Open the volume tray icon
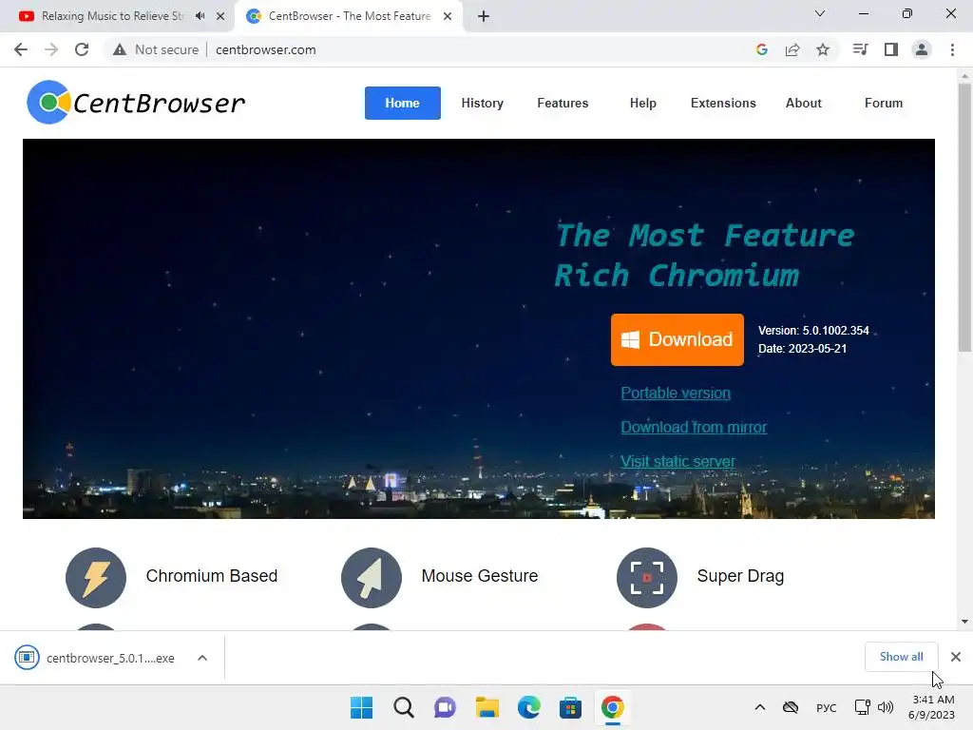 pyautogui.click(x=886, y=707)
